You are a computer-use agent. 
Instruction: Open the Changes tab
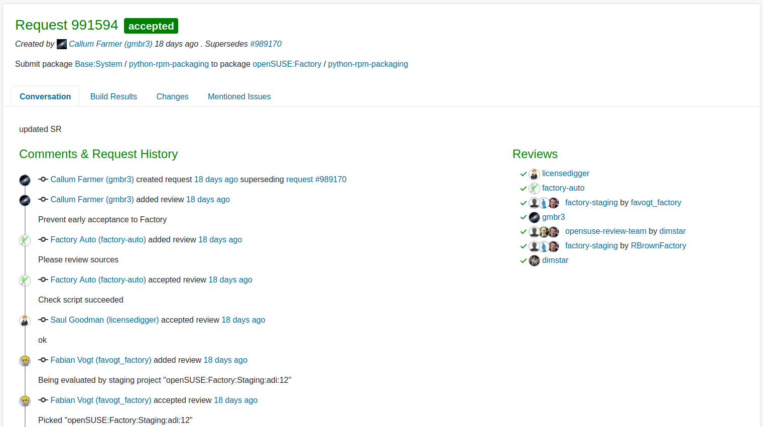point(172,96)
